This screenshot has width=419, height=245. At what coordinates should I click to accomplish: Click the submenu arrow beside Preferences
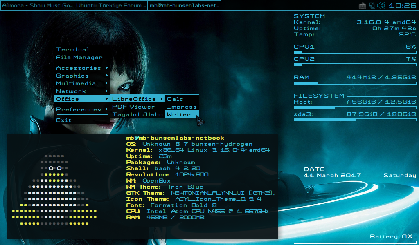coord(107,109)
